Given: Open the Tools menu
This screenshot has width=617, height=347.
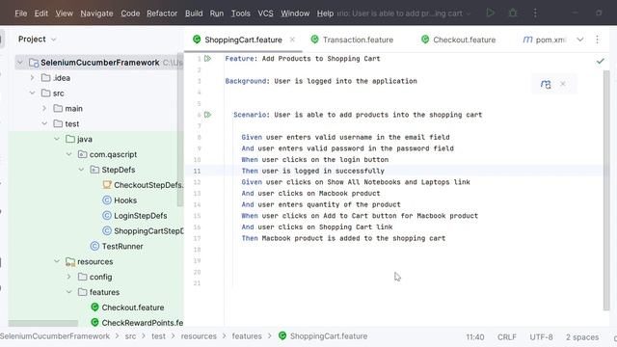Looking at the screenshot, I should tap(240, 13).
